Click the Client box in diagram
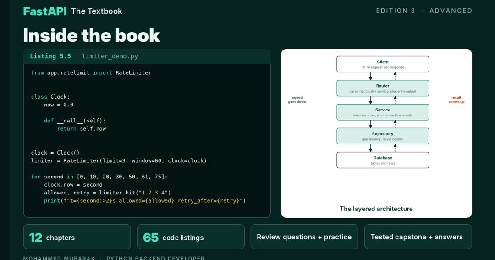 tap(383, 64)
